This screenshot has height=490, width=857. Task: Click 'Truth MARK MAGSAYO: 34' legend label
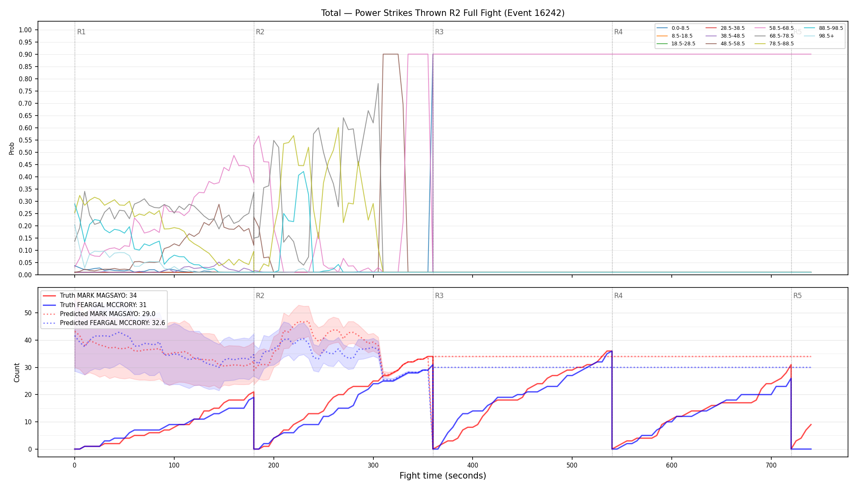tap(98, 296)
